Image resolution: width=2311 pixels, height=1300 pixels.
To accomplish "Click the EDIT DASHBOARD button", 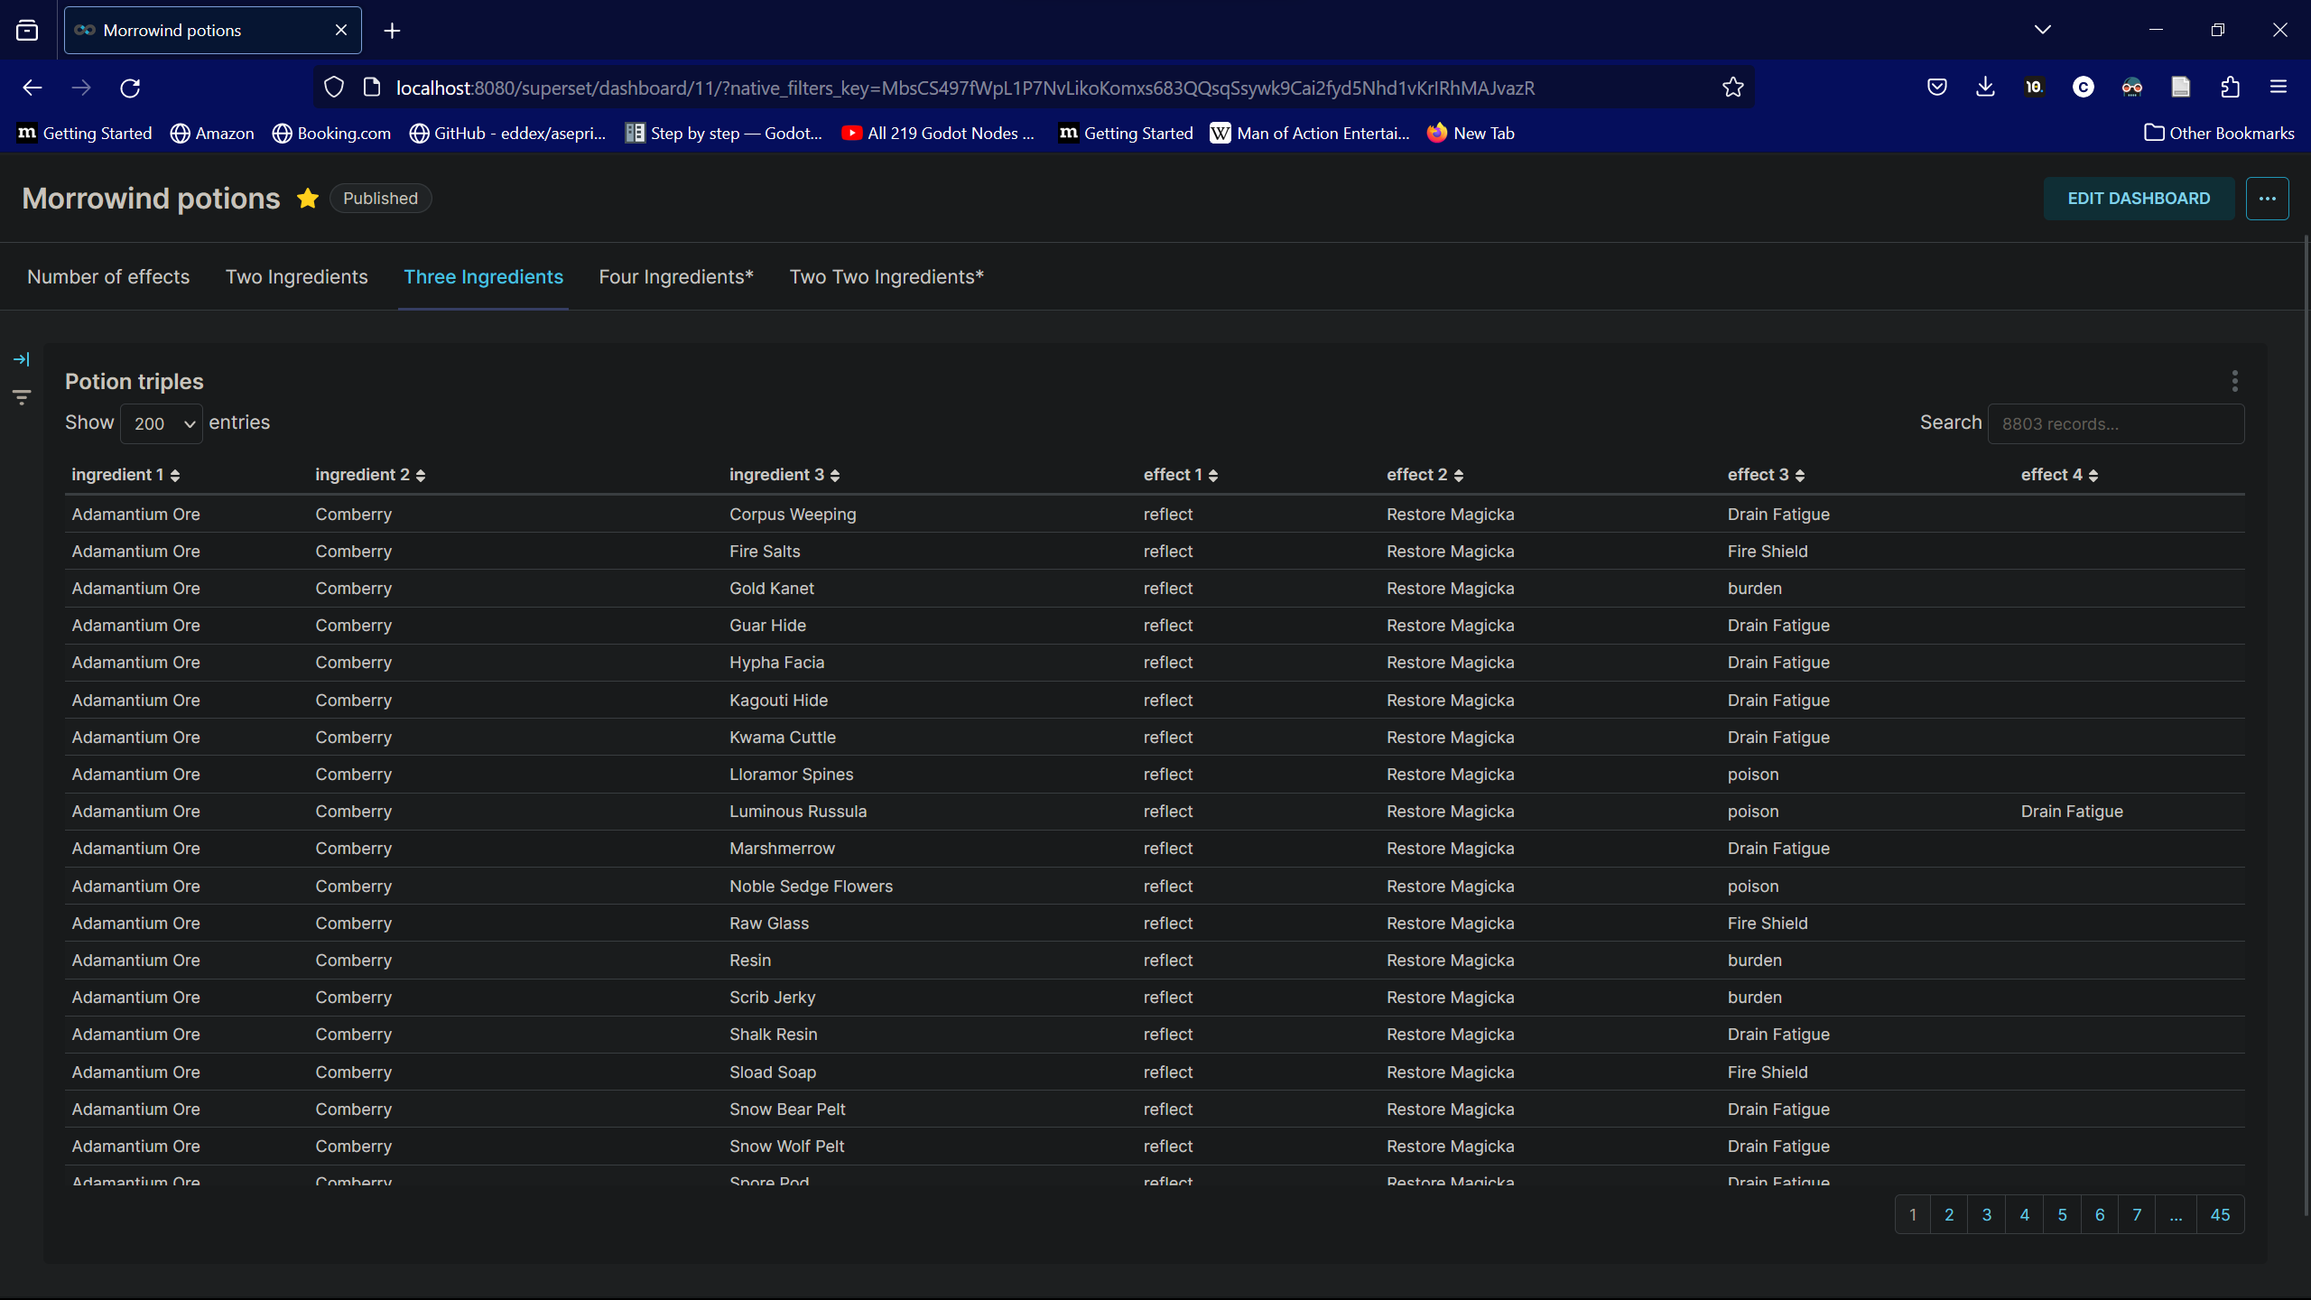I will [2139, 199].
